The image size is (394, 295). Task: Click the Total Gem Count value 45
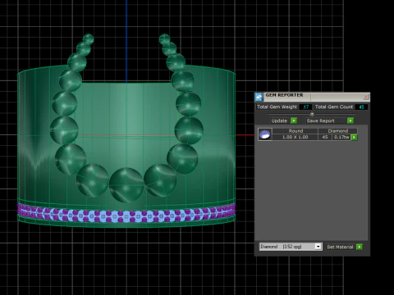(361, 107)
